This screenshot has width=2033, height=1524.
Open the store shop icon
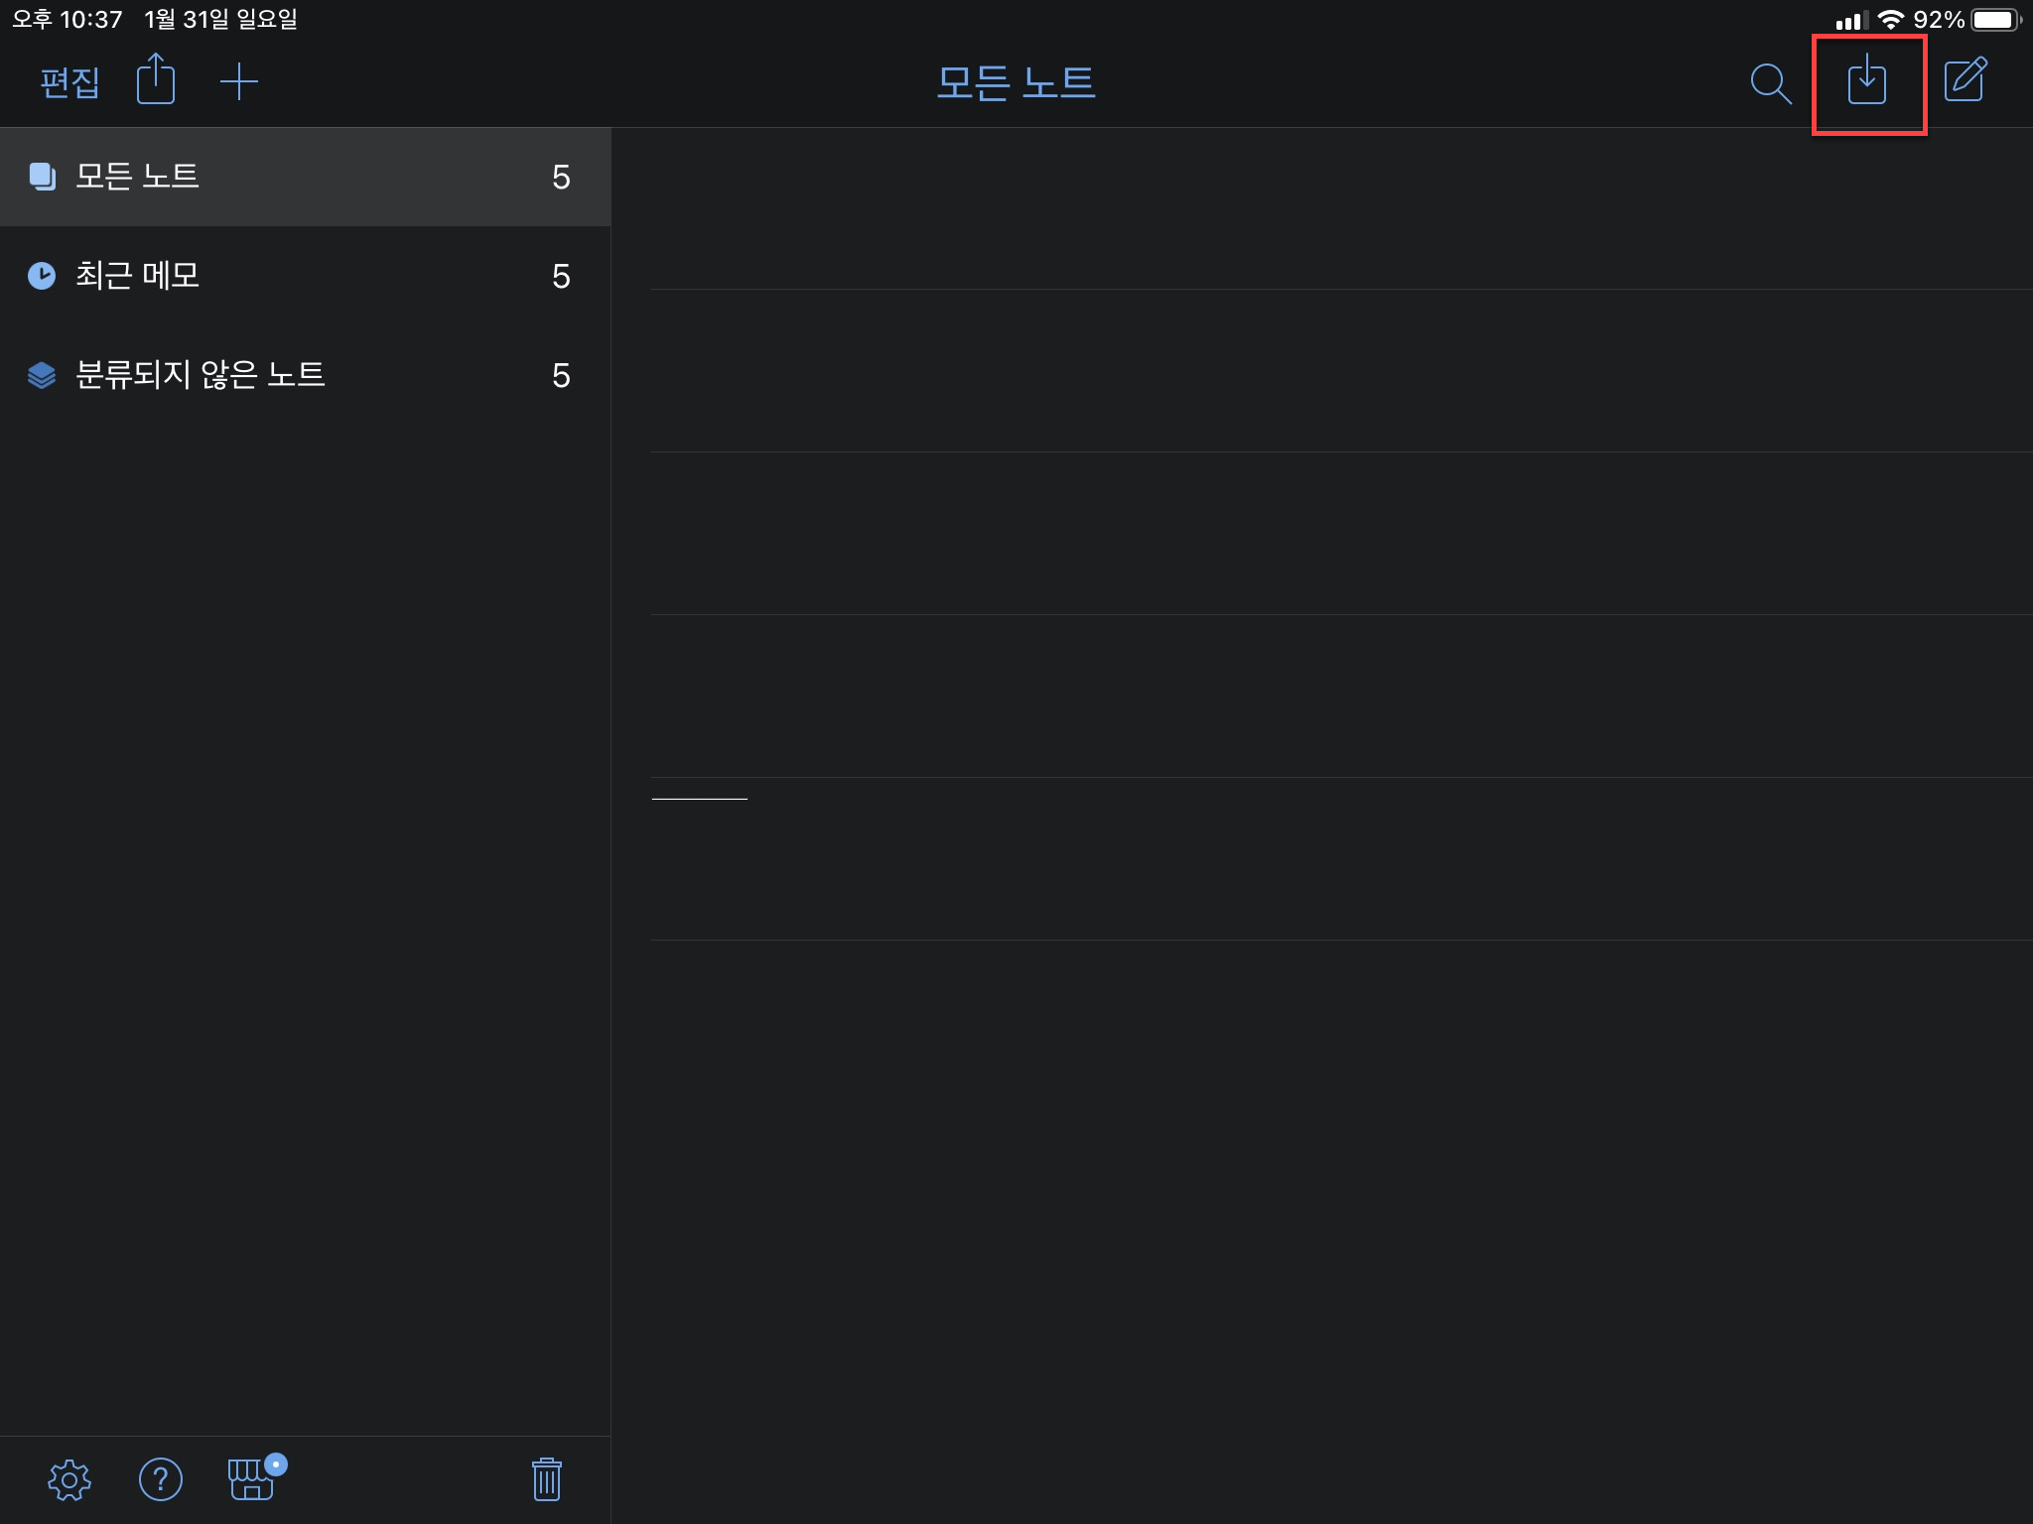pos(252,1479)
